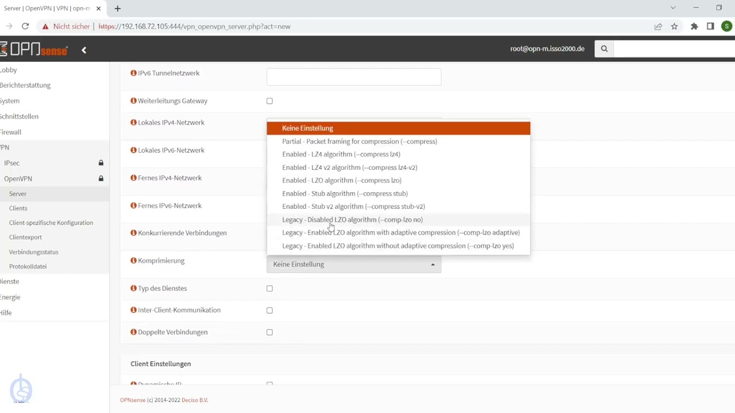Image resolution: width=735 pixels, height=413 pixels.
Task: Click the search magnifier icon in header
Action: 604,49
